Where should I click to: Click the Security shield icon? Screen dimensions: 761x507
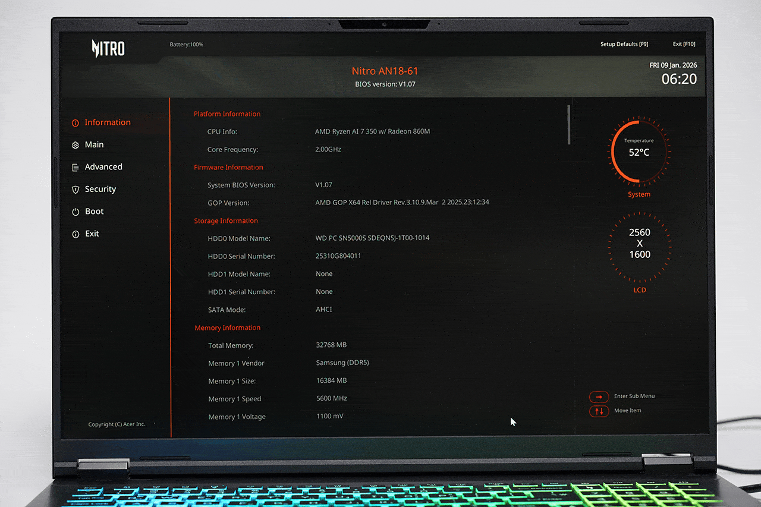(x=75, y=189)
